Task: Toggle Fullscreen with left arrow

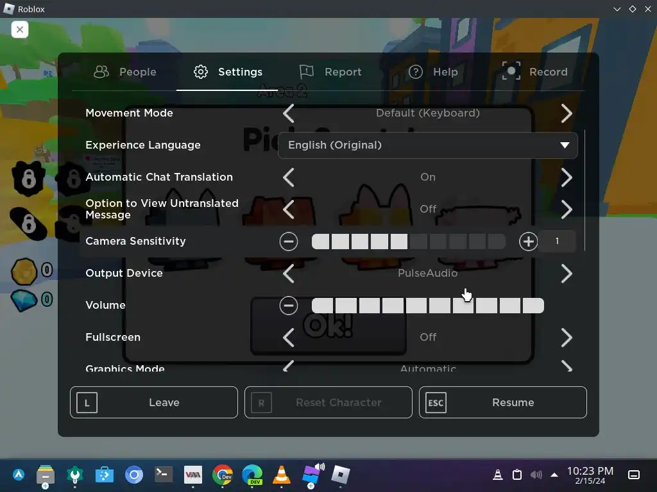Action: pyautogui.click(x=288, y=338)
